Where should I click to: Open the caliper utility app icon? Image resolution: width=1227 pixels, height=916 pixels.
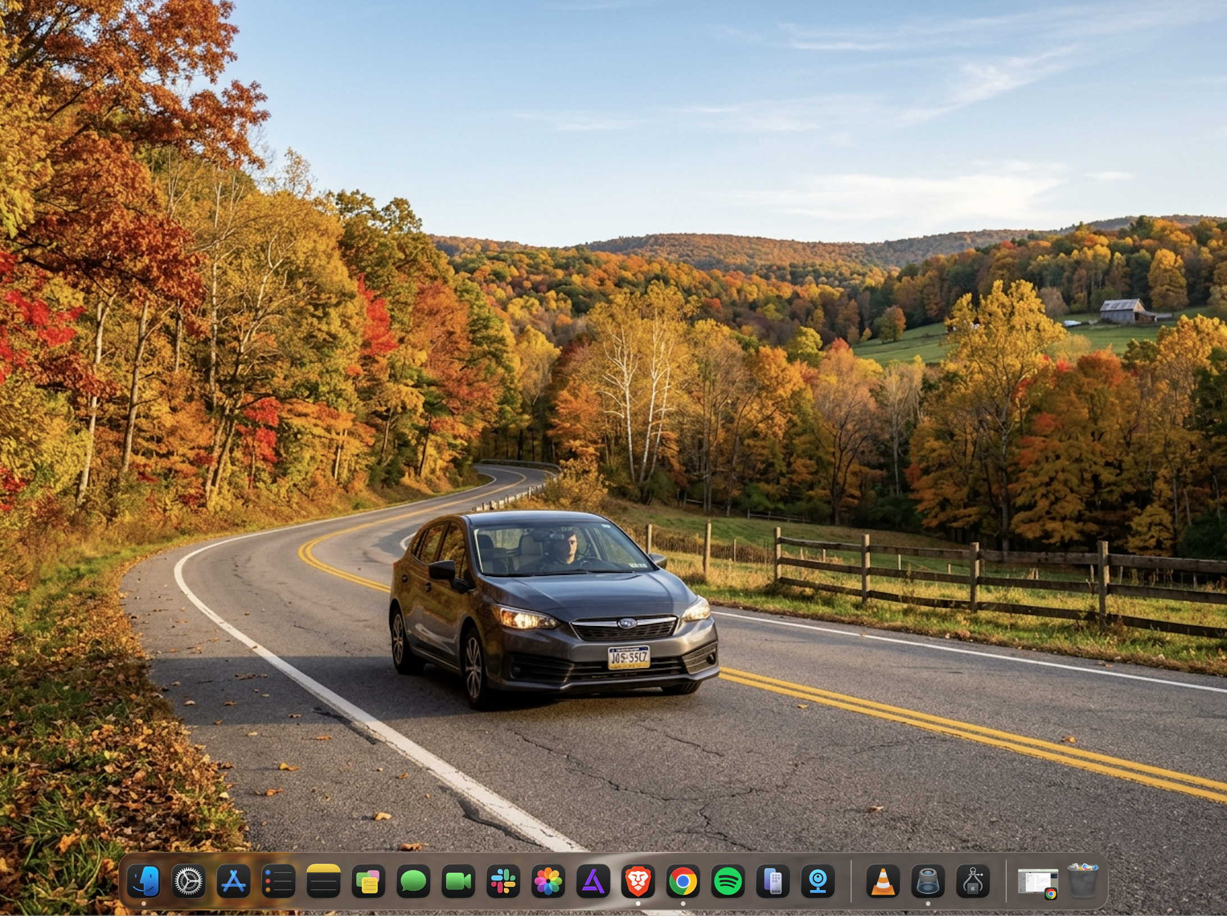972,881
